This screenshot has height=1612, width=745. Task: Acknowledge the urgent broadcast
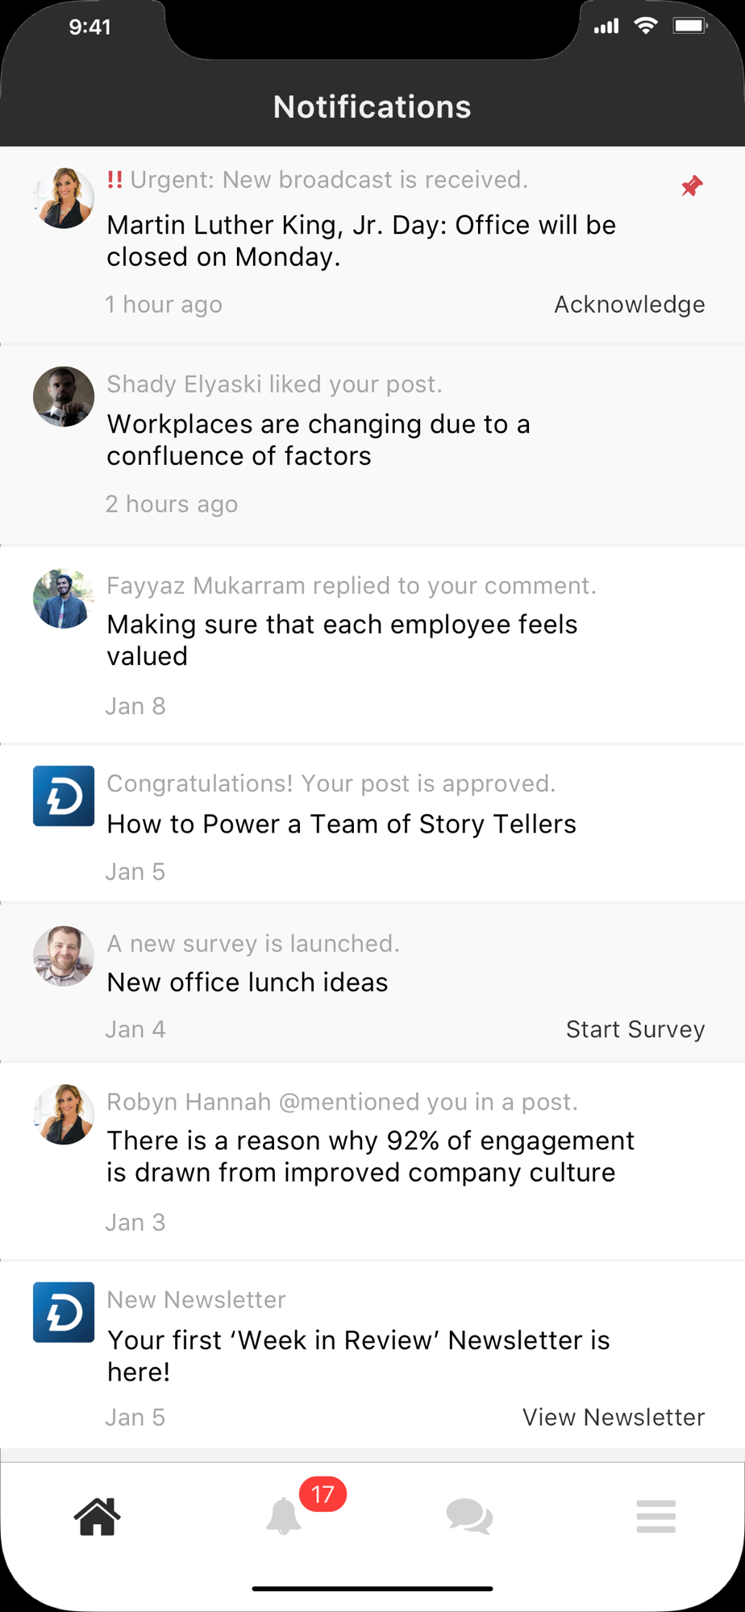(630, 305)
